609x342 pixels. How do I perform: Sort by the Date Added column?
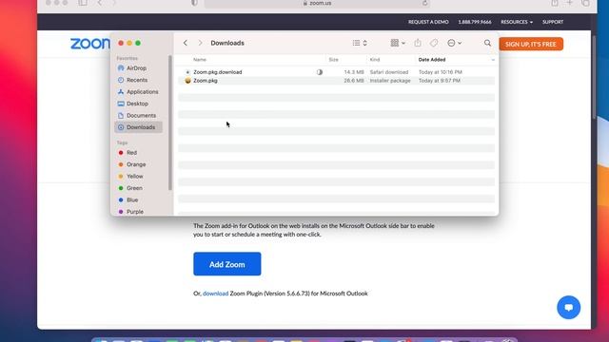(432, 60)
